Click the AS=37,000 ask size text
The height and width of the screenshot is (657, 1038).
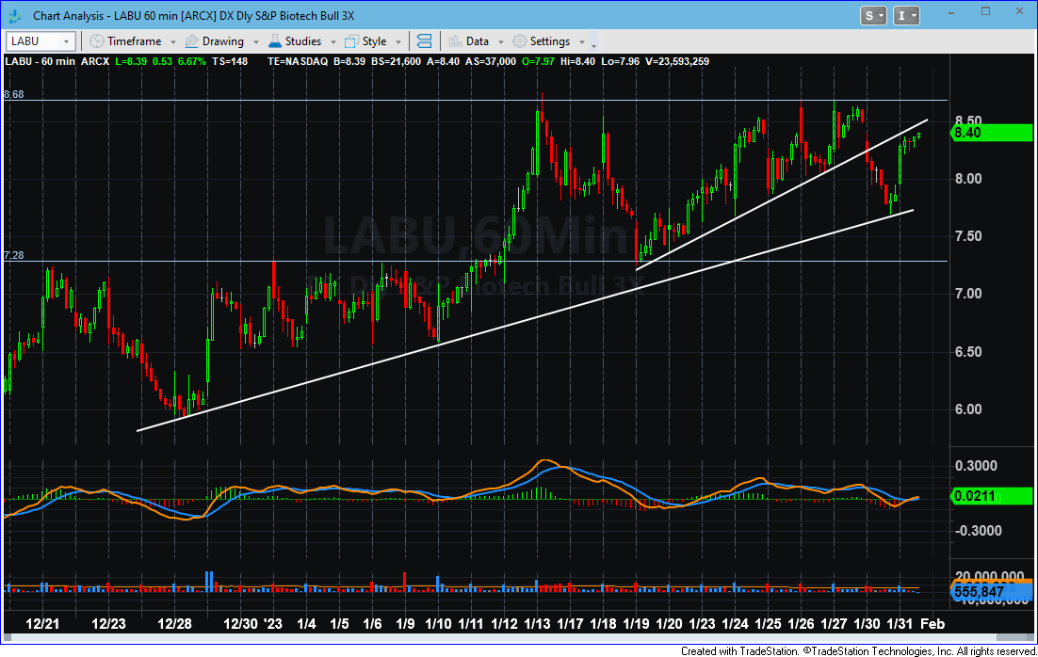(x=491, y=61)
